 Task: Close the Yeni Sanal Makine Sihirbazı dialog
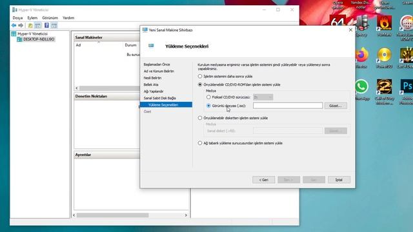[350, 30]
